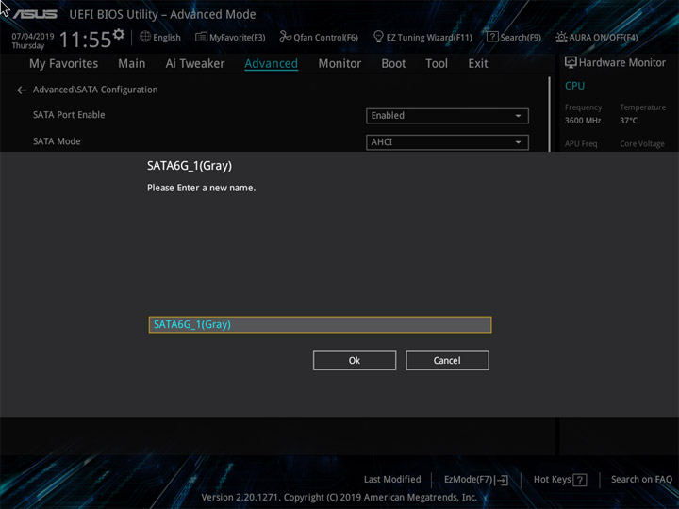Open the Monitor tab

[339, 64]
